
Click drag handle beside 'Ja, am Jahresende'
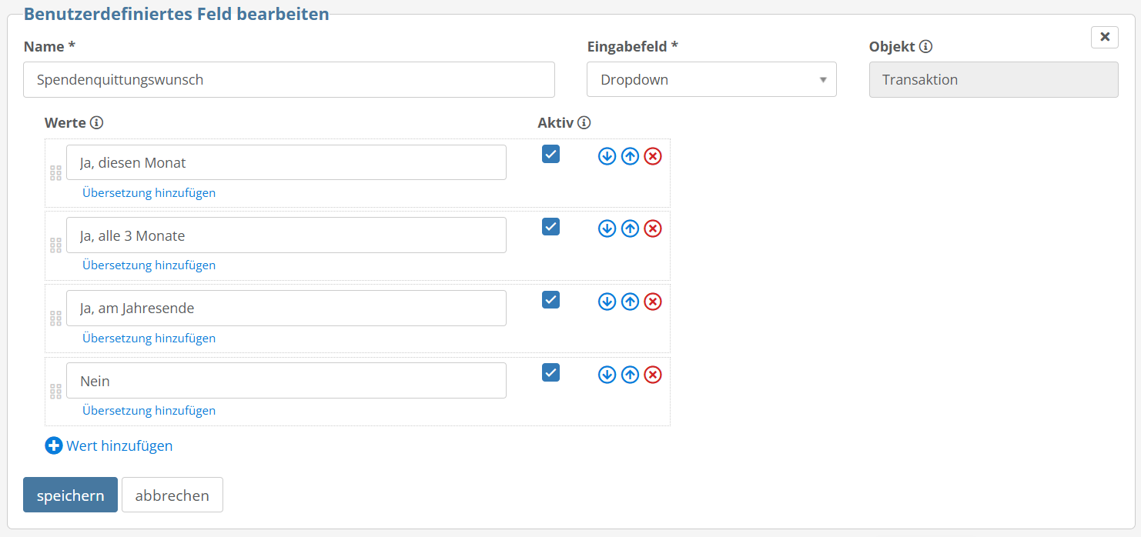click(55, 318)
